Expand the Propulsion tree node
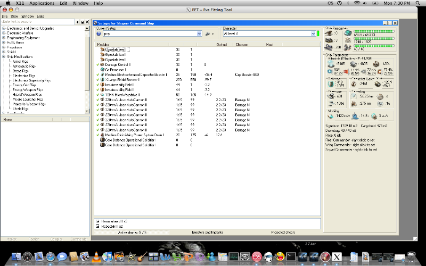 click(4, 47)
